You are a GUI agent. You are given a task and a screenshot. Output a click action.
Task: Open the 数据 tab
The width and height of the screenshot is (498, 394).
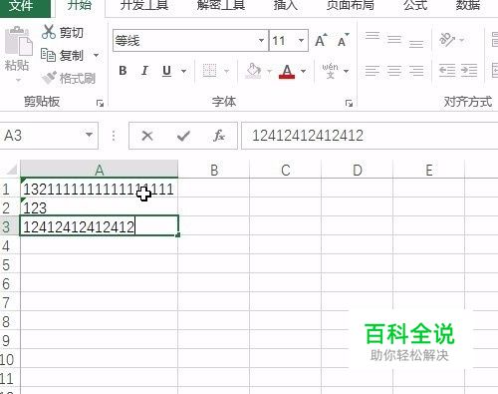coord(467,6)
